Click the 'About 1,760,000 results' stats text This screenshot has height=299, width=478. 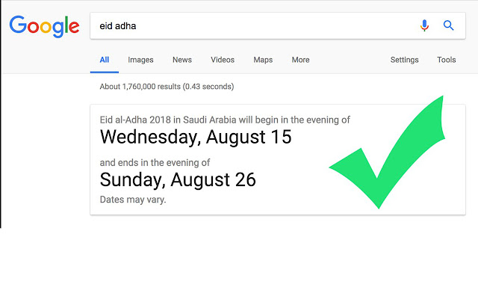(x=167, y=87)
